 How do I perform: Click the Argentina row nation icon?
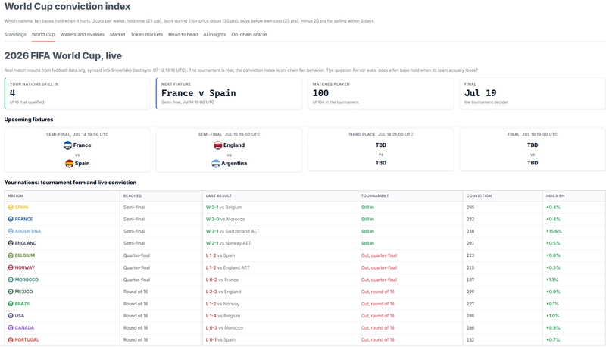(x=11, y=231)
